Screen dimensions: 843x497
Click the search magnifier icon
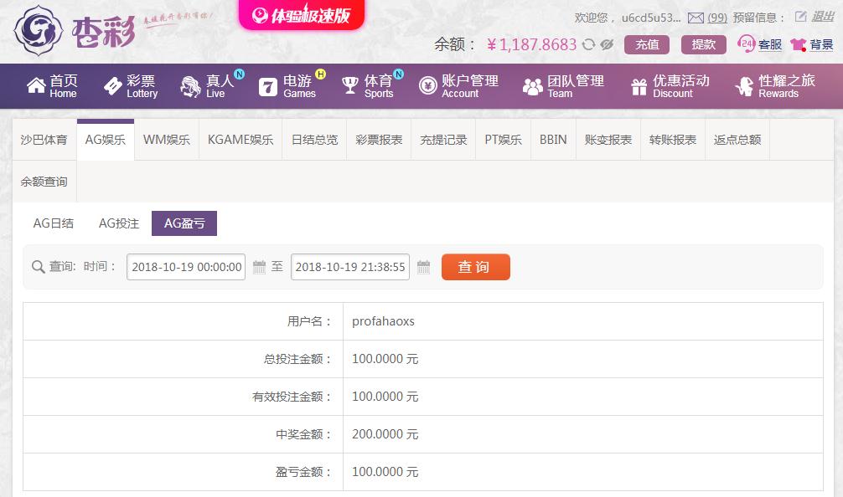click(38, 267)
